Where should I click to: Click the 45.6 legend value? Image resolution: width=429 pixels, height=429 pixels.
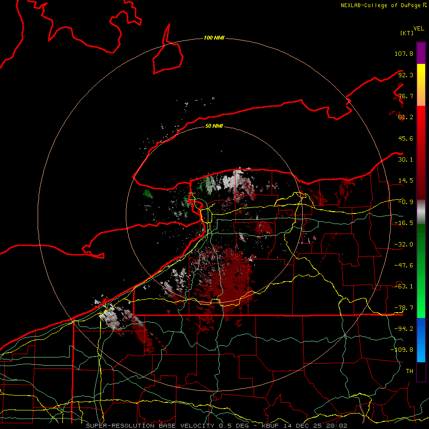pos(406,138)
